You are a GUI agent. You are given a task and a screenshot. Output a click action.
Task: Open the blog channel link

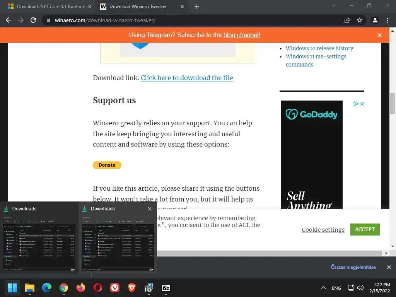pos(242,35)
